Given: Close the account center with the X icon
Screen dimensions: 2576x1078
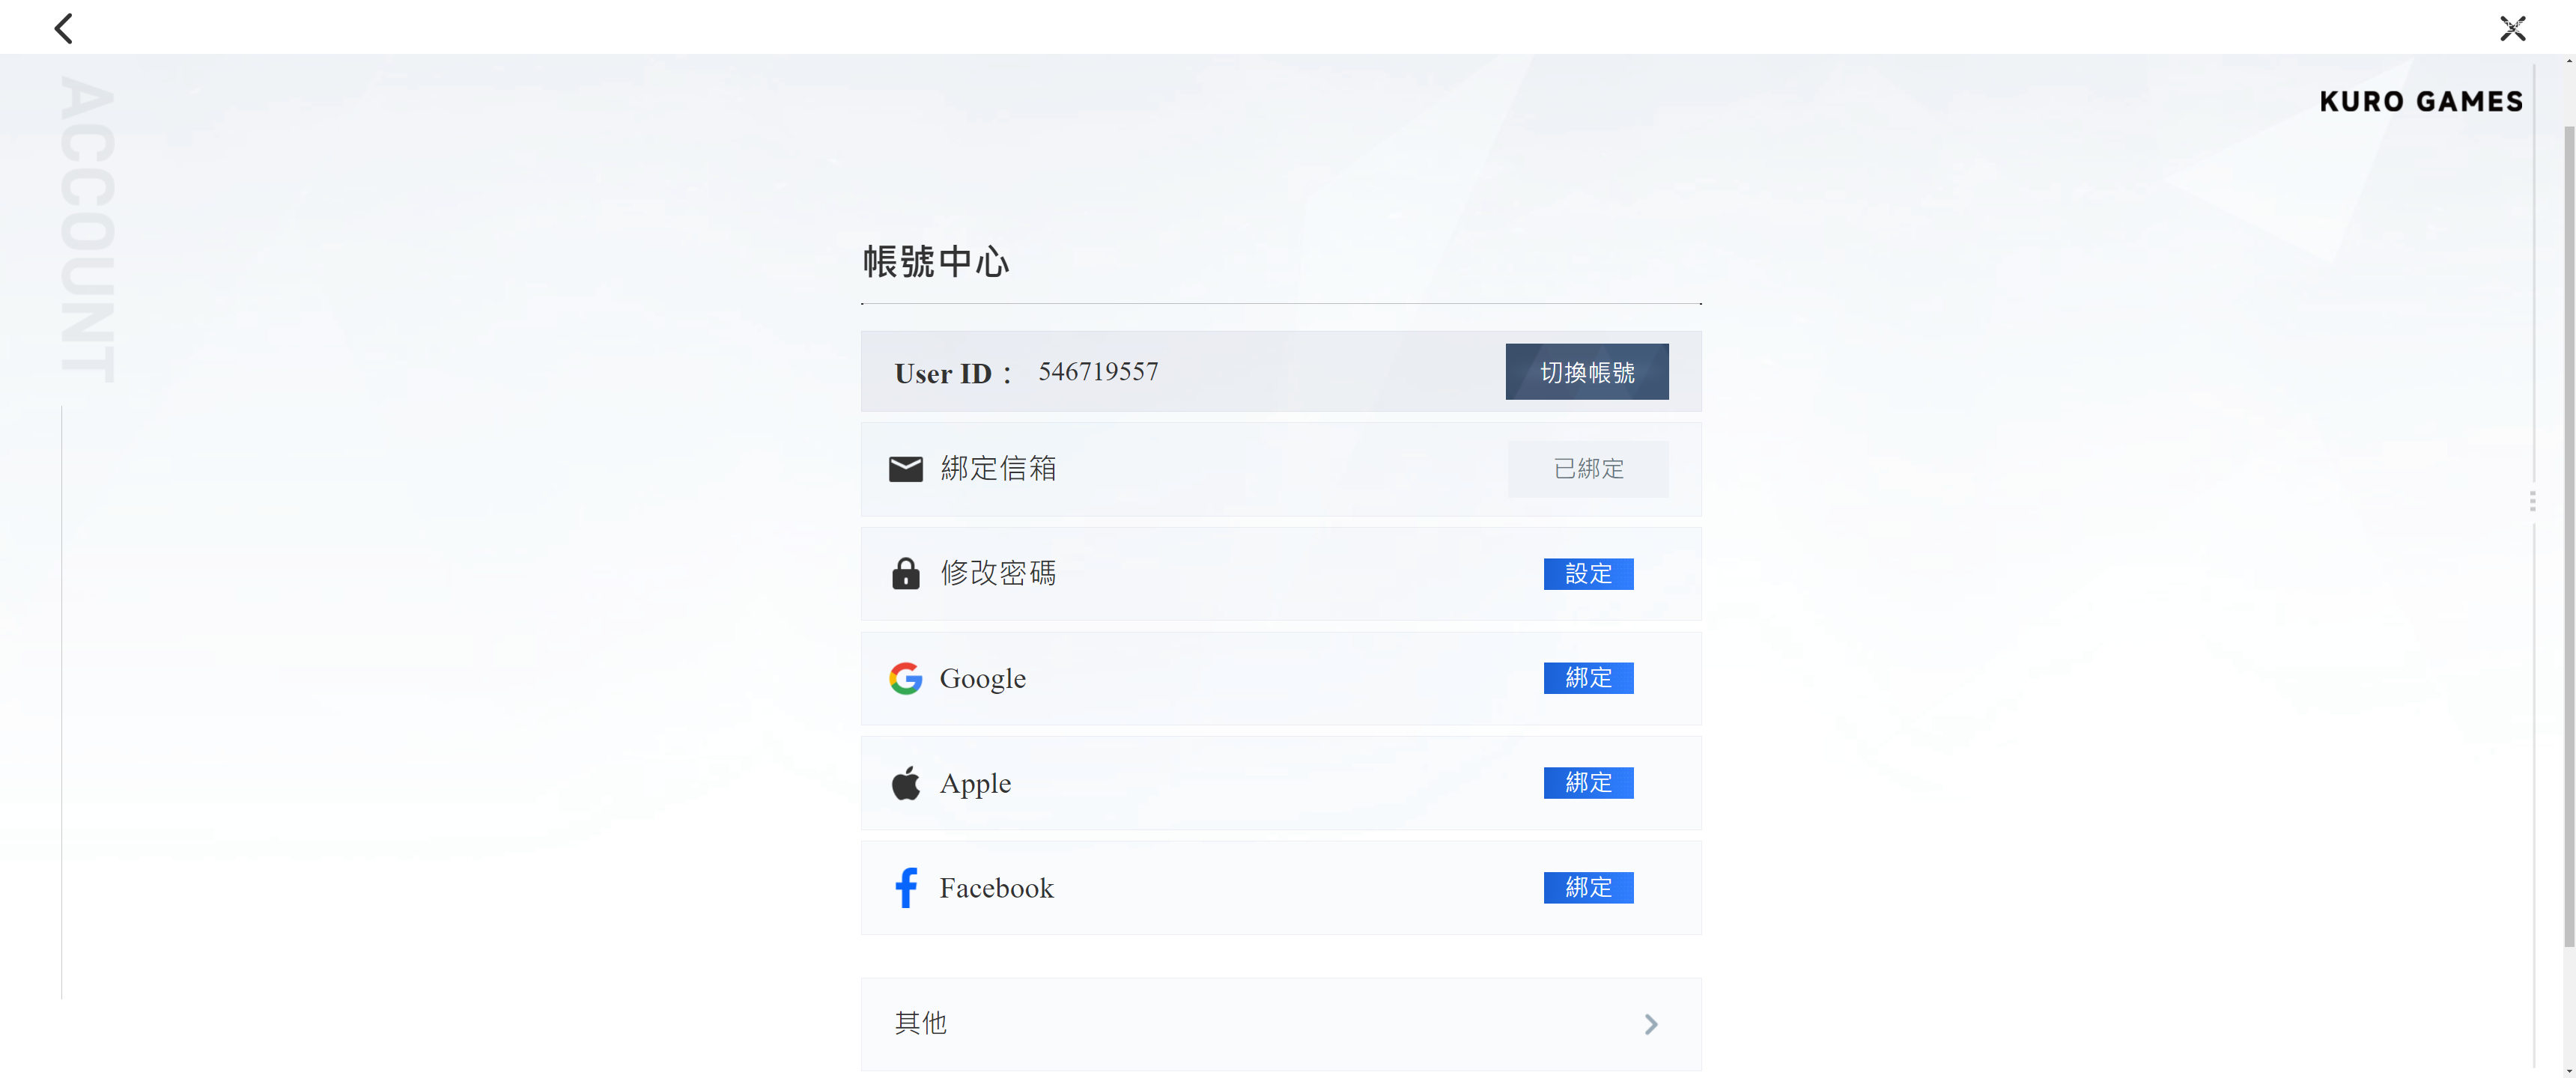Looking at the screenshot, I should [x=2512, y=28].
